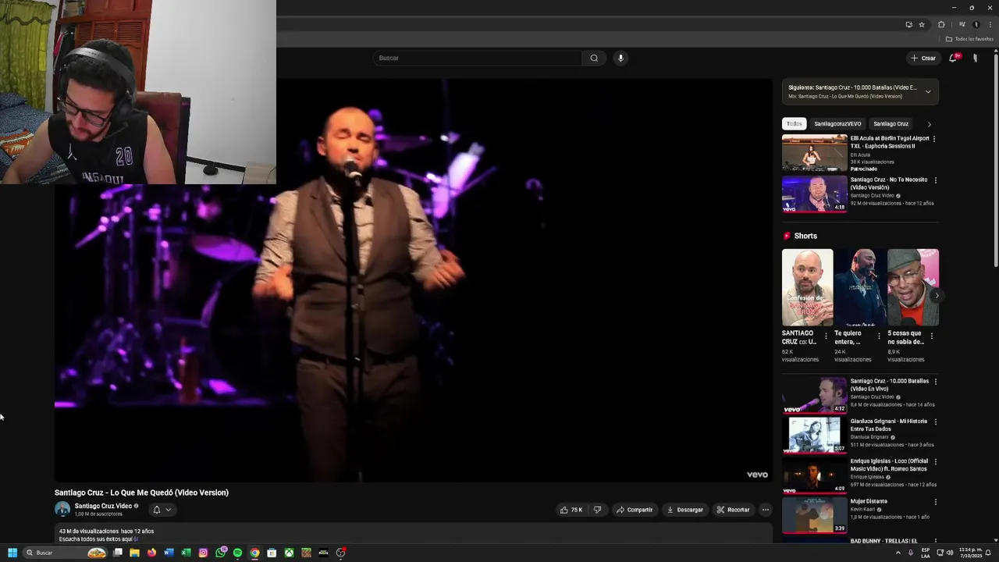
Task: Open YouTube notifications bell
Action: pyautogui.click(x=953, y=58)
